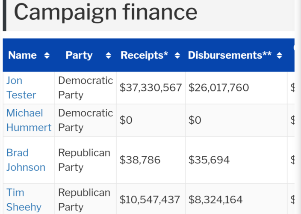Click Disbursements sort arrow icon

tap(280, 56)
